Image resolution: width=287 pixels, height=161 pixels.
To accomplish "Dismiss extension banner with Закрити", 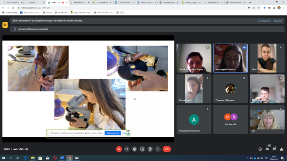I will click(x=278, y=21).
